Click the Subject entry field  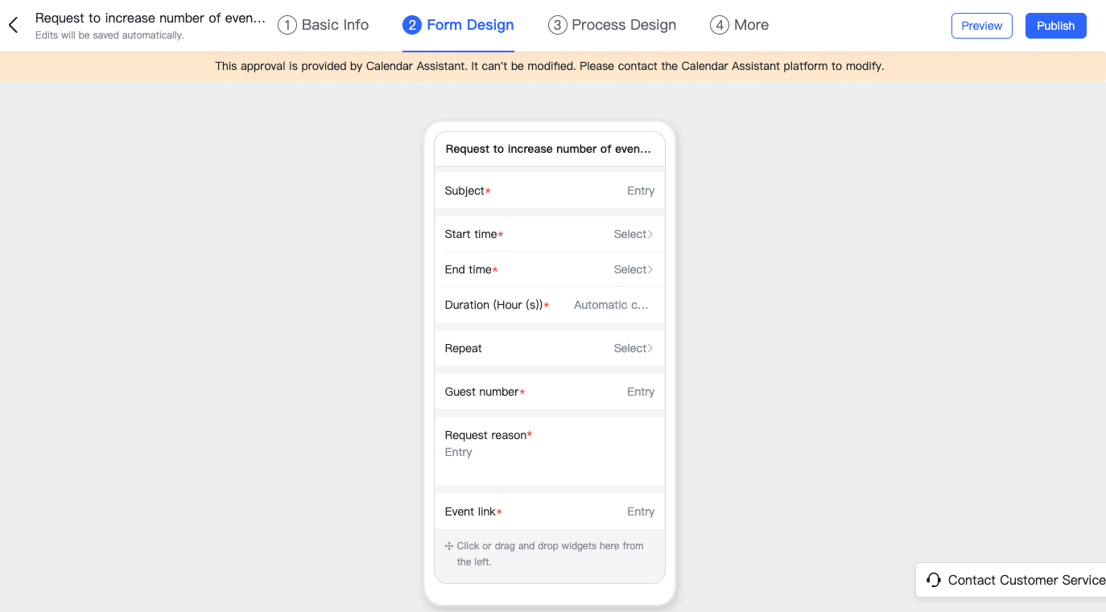[640, 191]
